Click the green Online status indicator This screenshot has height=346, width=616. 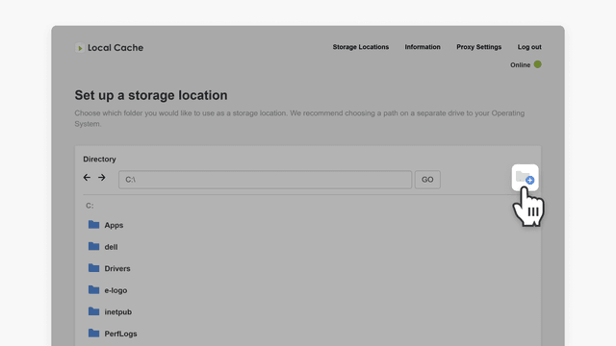537,64
